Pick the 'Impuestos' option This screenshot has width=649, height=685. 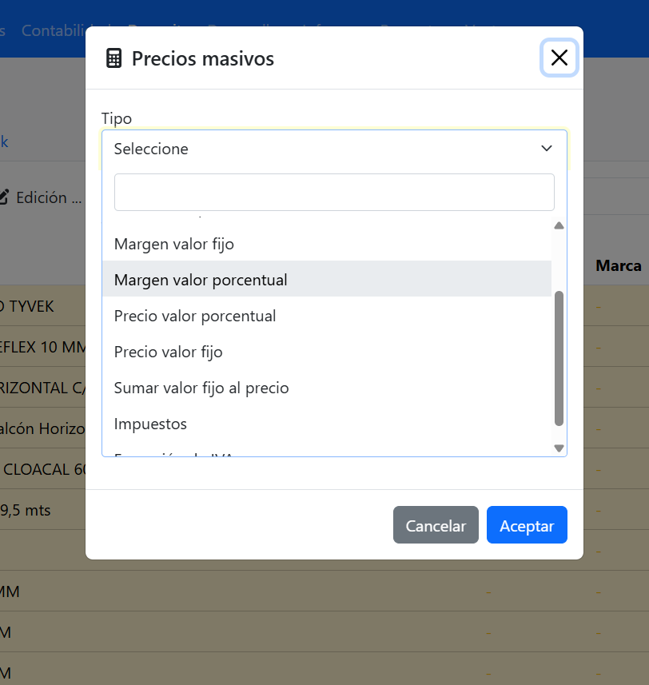point(327,424)
